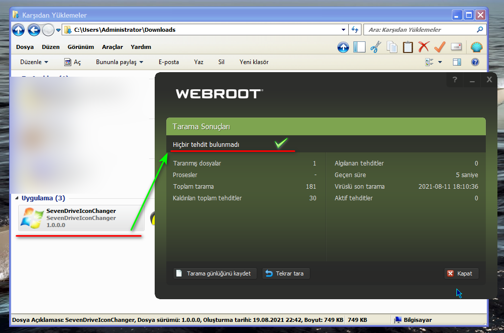Screen dimensions: 504x333
Task: Open the Dosya menu
Action: (x=25, y=47)
